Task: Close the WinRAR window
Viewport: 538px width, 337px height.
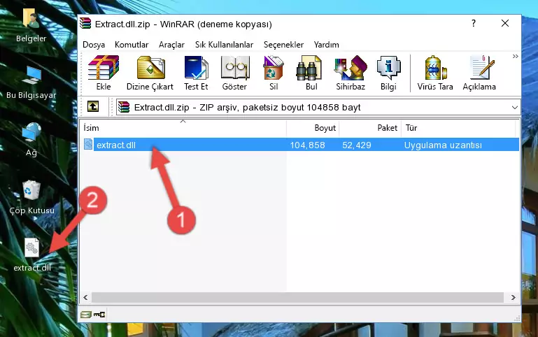Action: coord(504,23)
